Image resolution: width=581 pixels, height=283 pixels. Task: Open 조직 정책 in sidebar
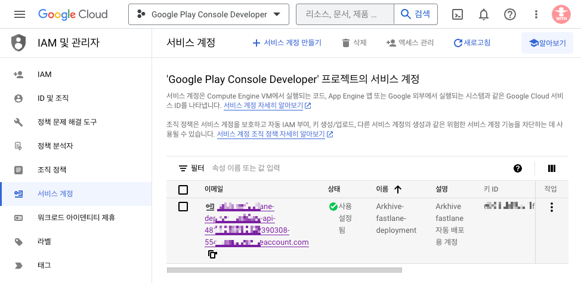click(x=76, y=170)
